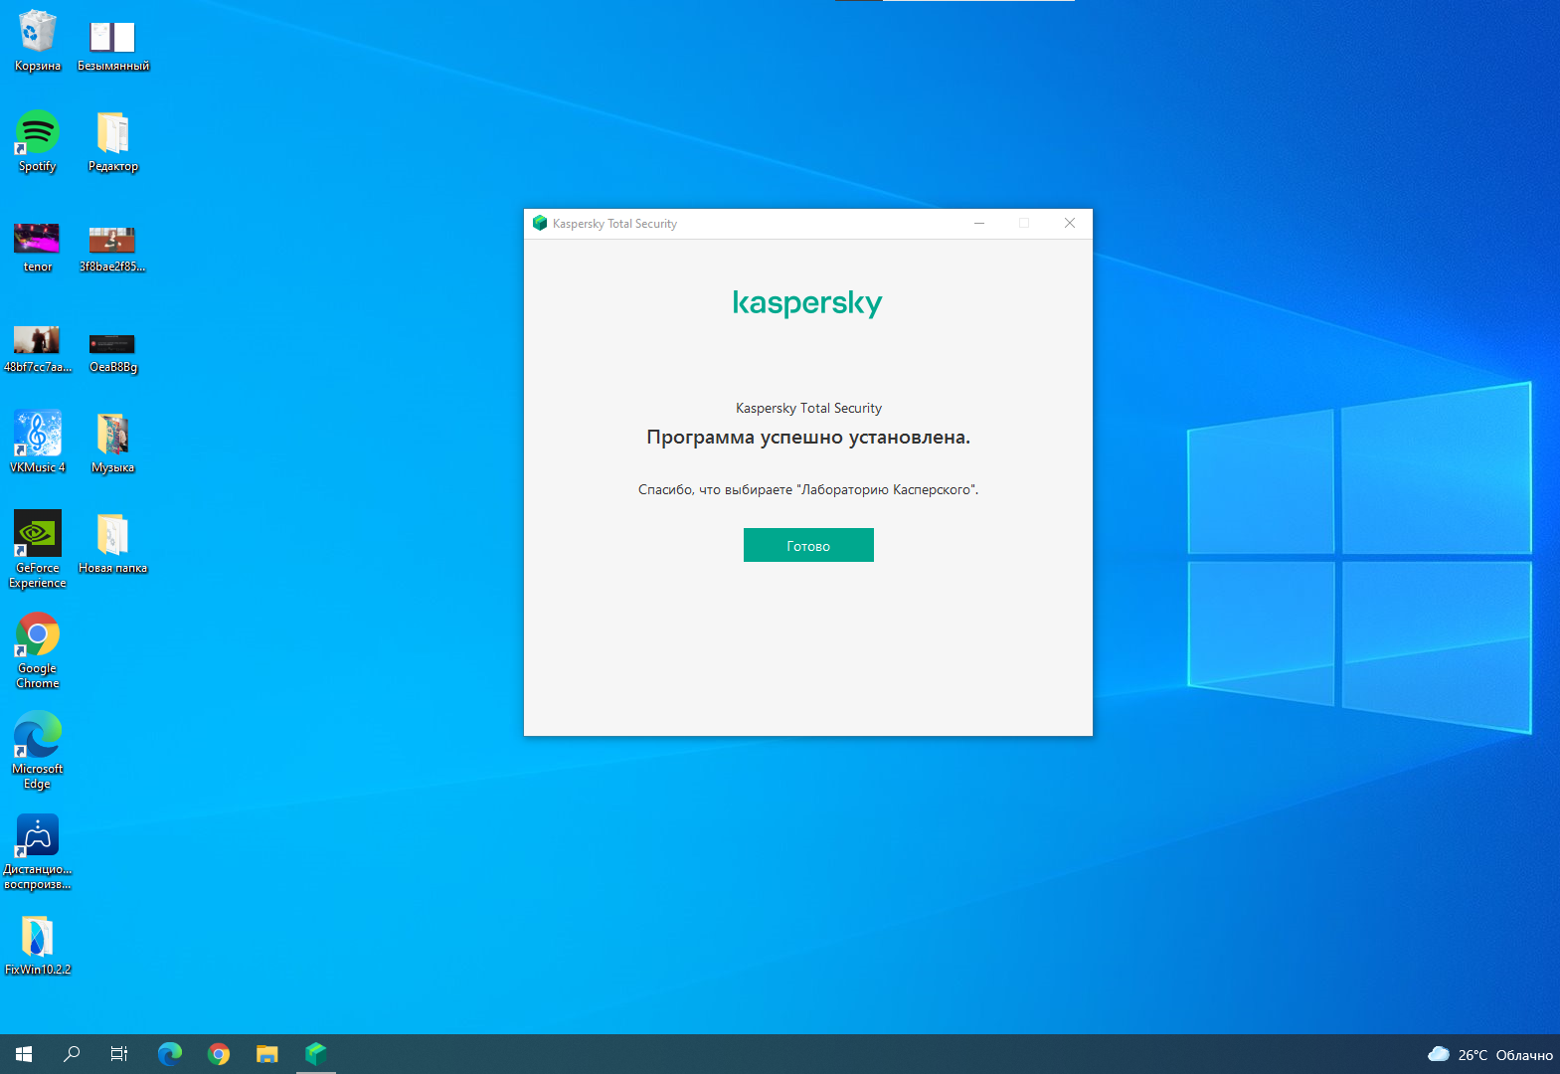Select the PS Remote Play shortcut icon
Image resolution: width=1560 pixels, height=1074 pixels.
38,851
